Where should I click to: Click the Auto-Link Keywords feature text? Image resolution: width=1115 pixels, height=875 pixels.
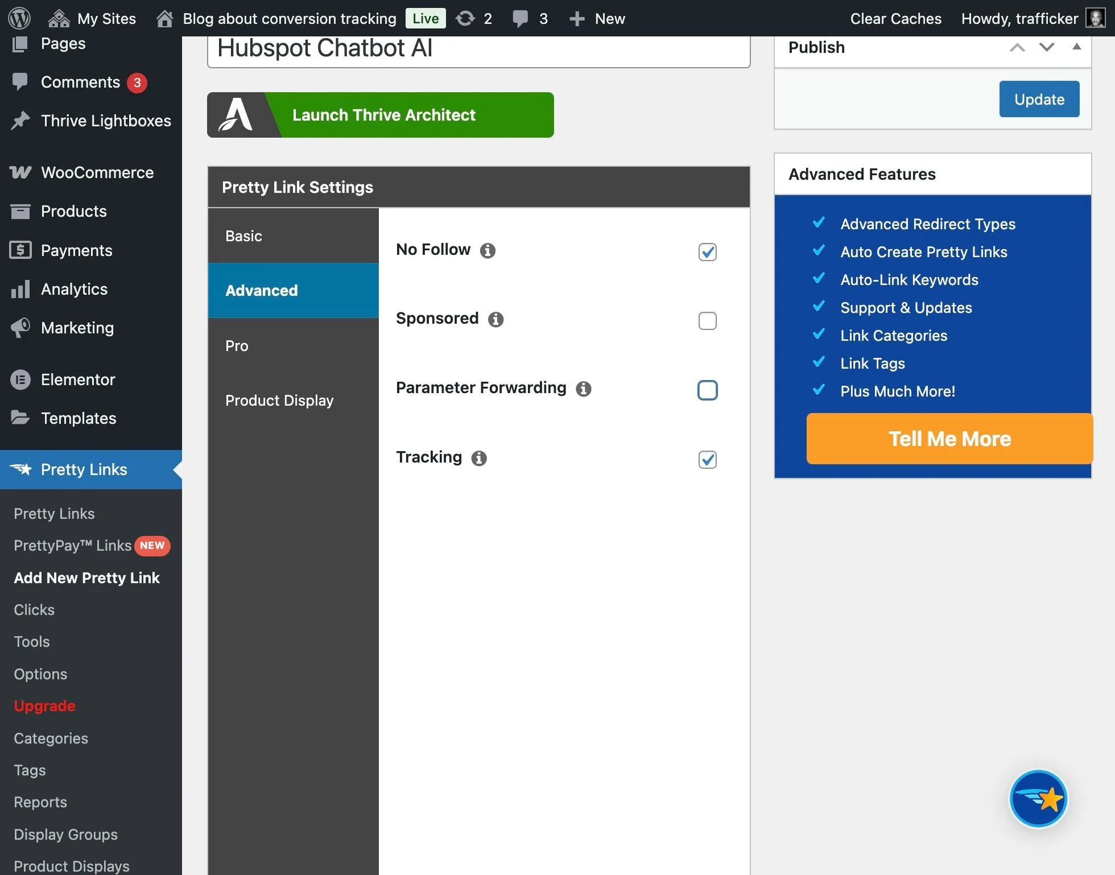[909, 279]
